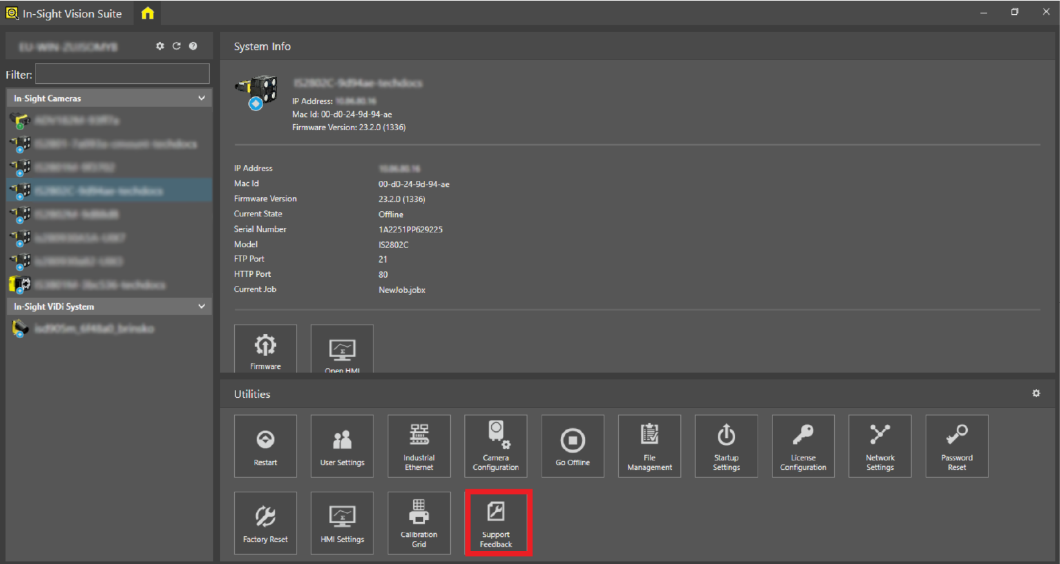This screenshot has width=1060, height=564.
Task: Open User Settings utility
Action: click(x=342, y=446)
